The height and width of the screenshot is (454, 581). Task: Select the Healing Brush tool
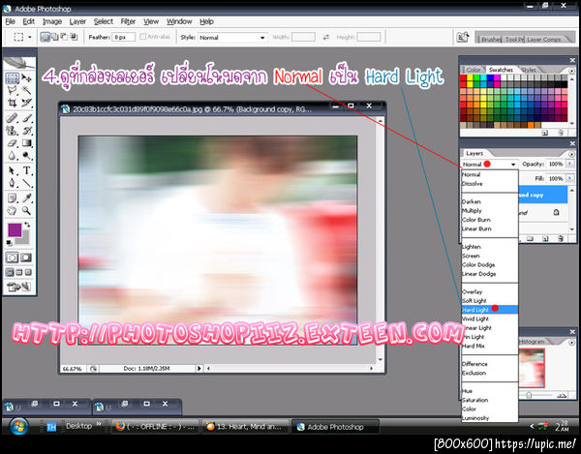[13, 118]
